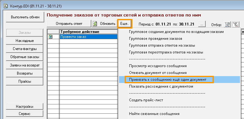Switch to Счета-фактуры section
This screenshot has height=119, width=244.
coord(25,49)
